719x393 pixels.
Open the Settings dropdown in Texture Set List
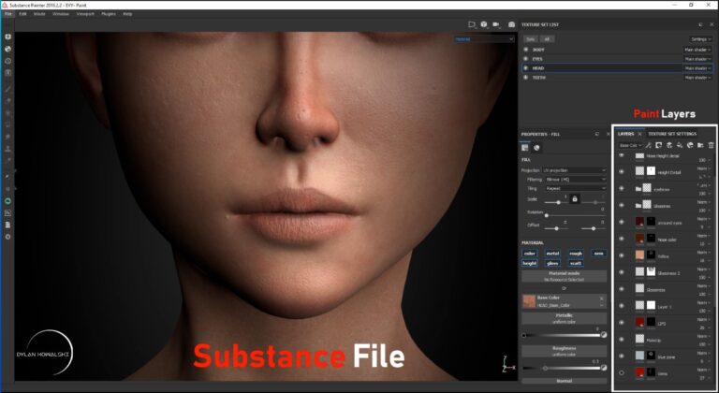coord(700,39)
